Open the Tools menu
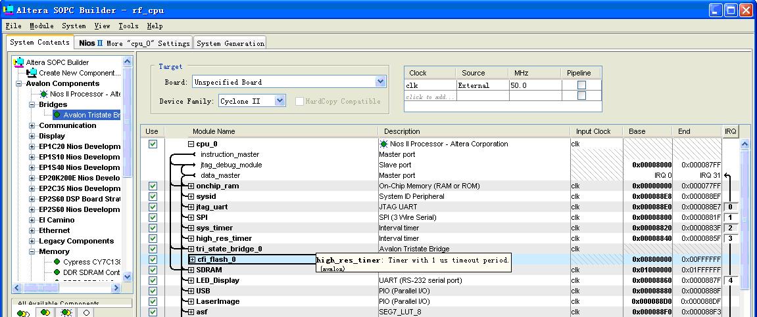The height and width of the screenshot is (317, 757). point(128,26)
